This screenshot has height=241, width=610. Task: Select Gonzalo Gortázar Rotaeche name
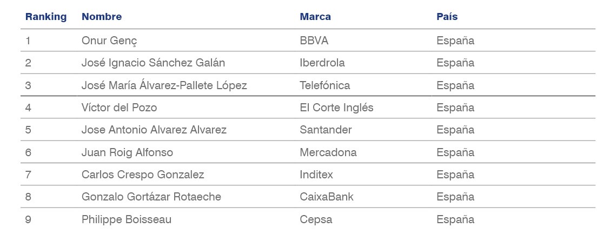click(x=151, y=197)
